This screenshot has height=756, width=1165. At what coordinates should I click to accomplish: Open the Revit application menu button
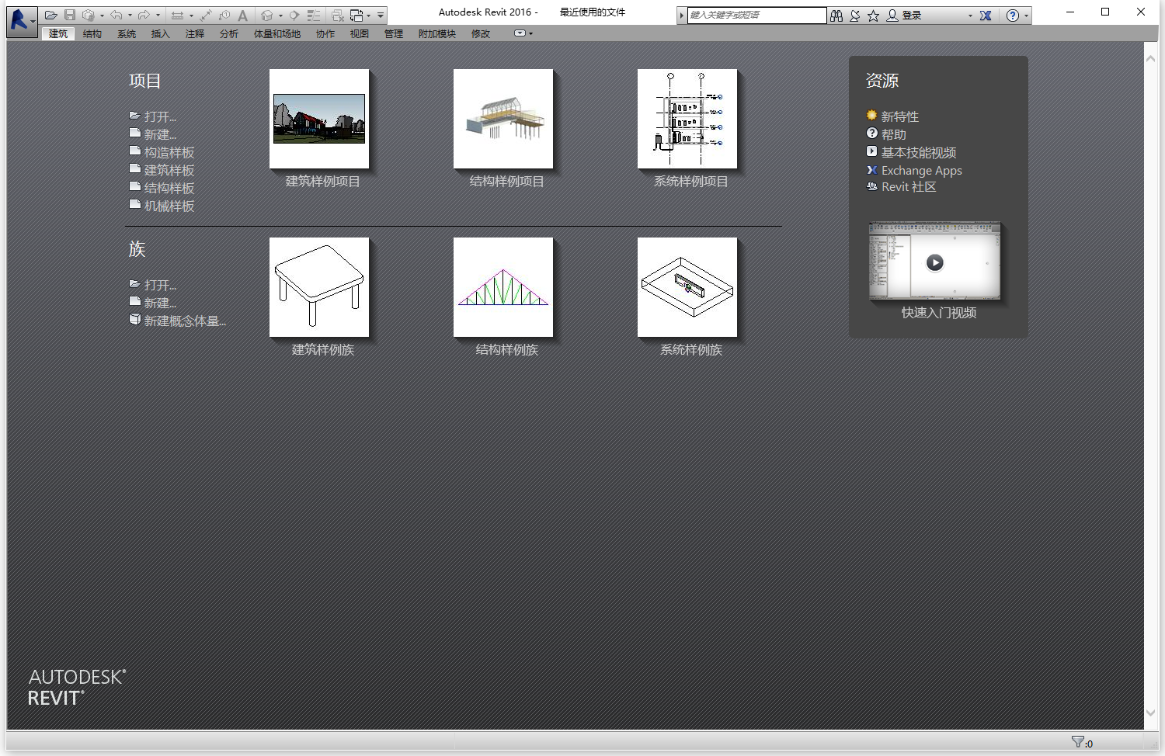click(x=21, y=20)
